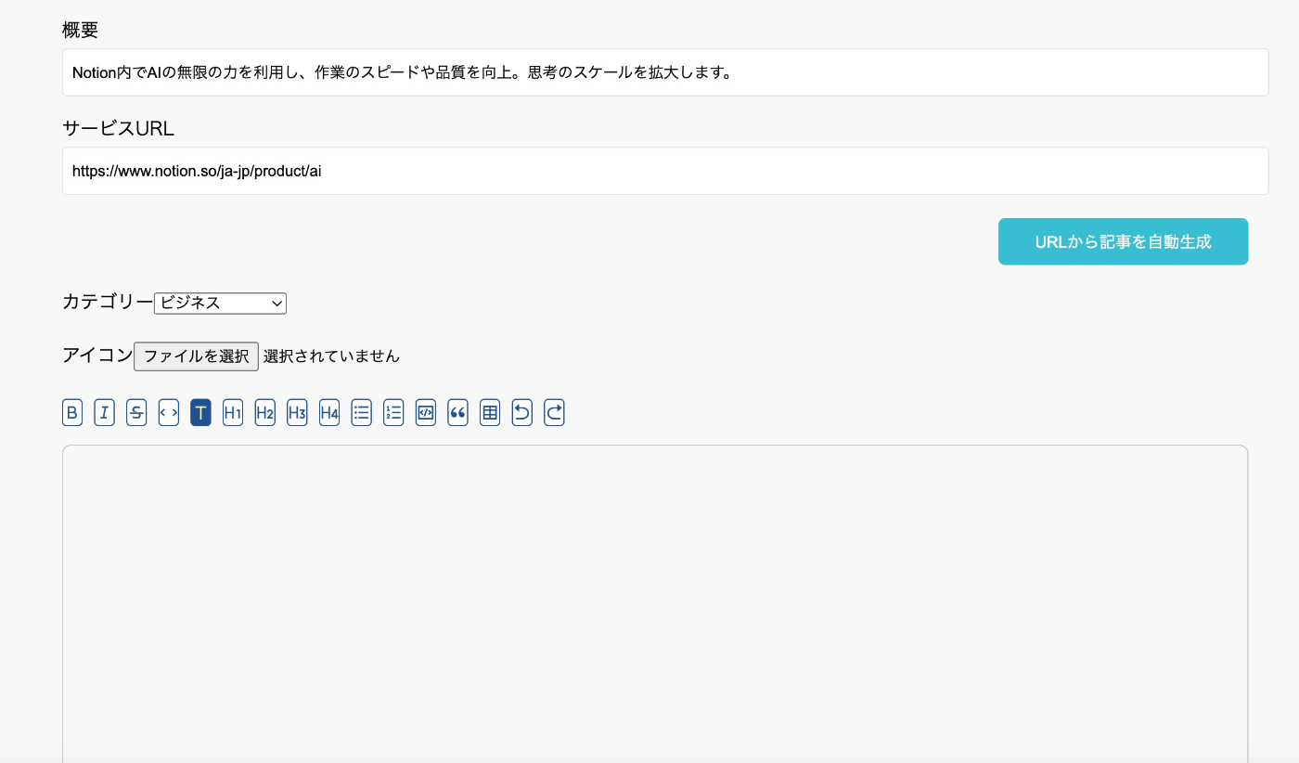Set Heading 2 style
This screenshot has height=763, width=1299.
pyautogui.click(x=265, y=412)
